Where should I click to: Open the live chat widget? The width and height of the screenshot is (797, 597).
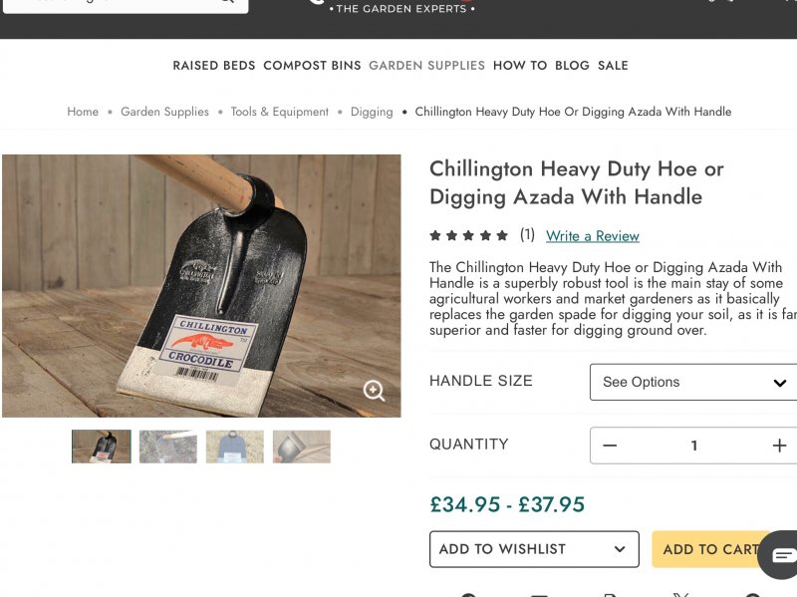point(782,555)
